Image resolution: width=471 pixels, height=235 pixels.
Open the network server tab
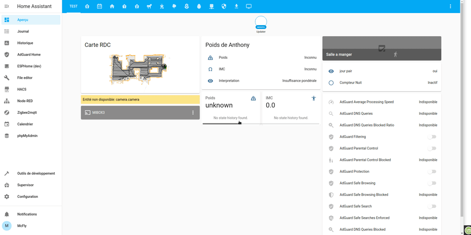pyautogui.click(x=212, y=6)
